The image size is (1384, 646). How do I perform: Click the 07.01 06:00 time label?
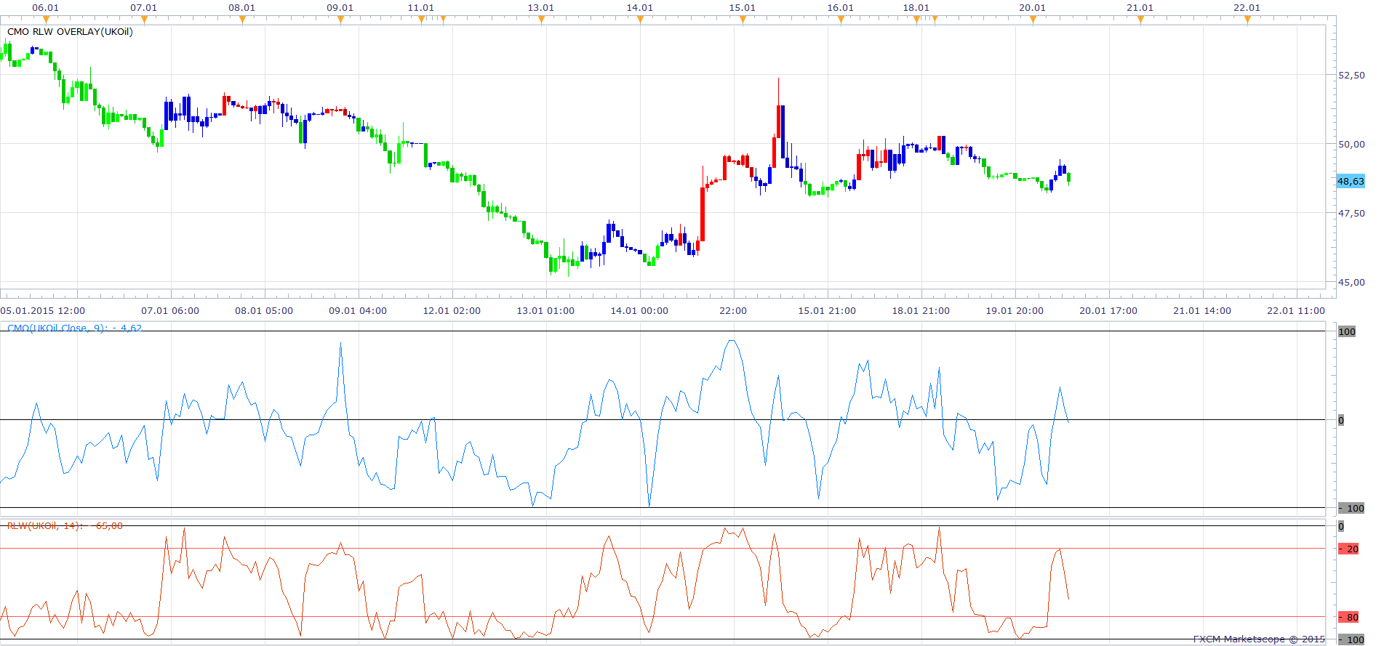coord(170,310)
